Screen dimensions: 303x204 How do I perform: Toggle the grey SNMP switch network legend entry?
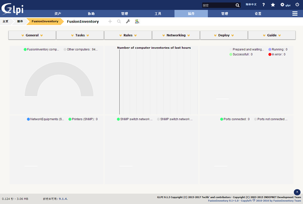[x=175, y=119]
